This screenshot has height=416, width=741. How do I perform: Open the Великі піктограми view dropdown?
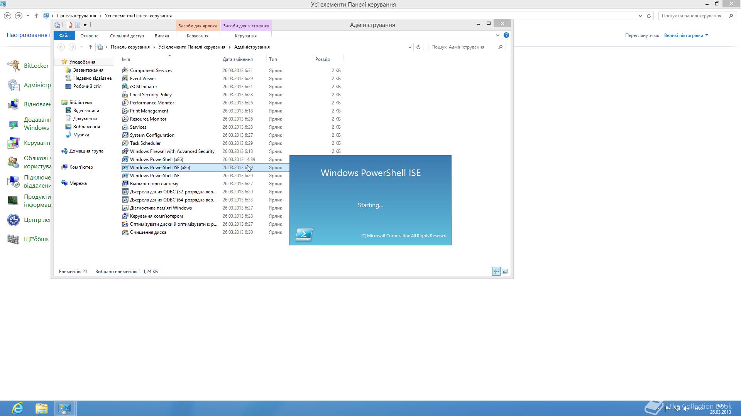click(686, 35)
